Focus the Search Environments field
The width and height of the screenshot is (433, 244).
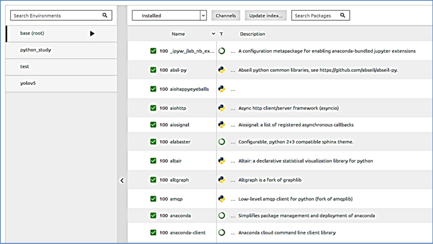61,15
